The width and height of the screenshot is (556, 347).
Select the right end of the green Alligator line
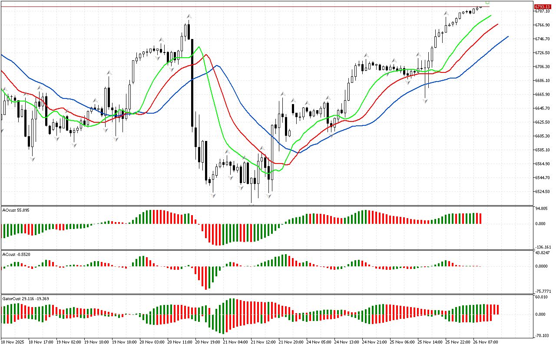pos(491,16)
